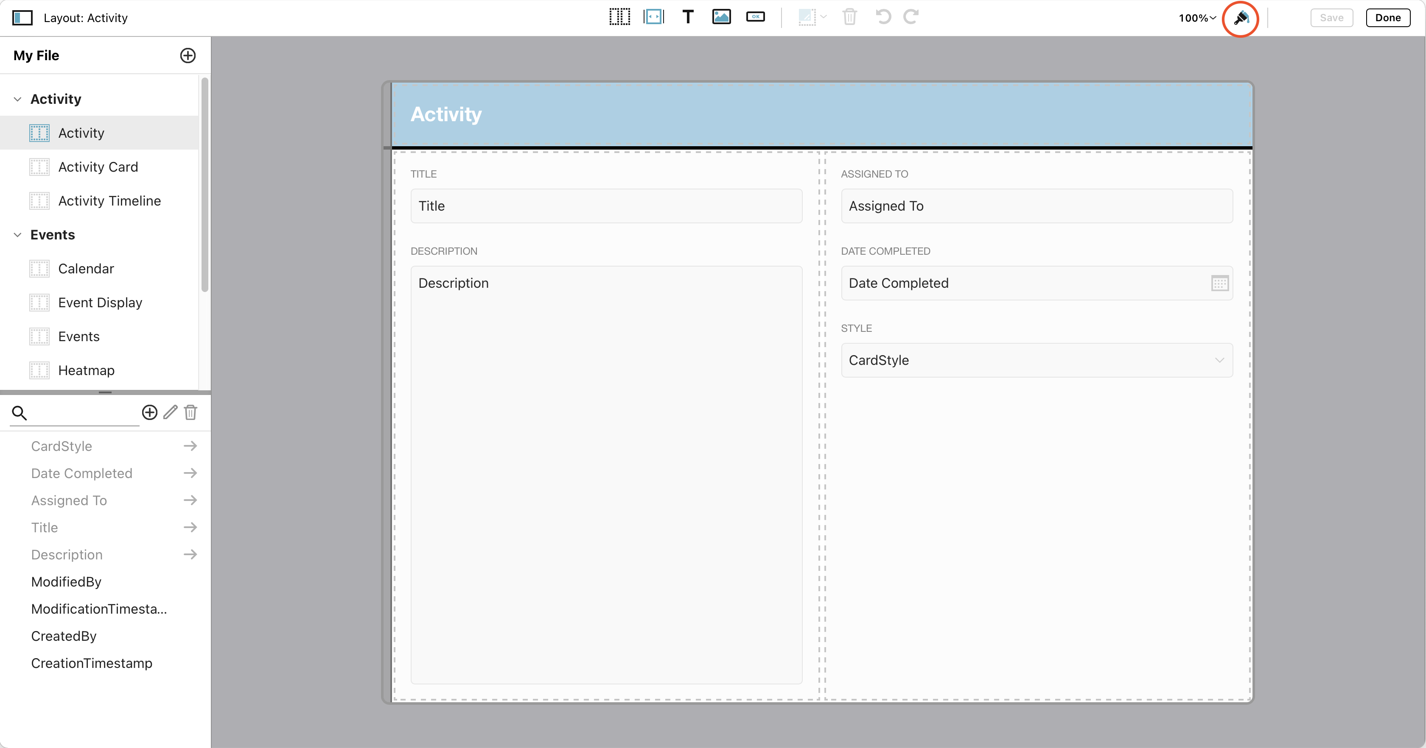1426x748 pixels.
Task: Click the Undo icon
Action: pyautogui.click(x=883, y=17)
